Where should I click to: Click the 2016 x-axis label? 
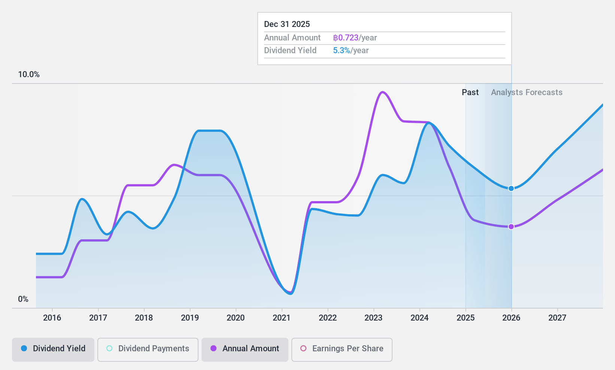(52, 318)
